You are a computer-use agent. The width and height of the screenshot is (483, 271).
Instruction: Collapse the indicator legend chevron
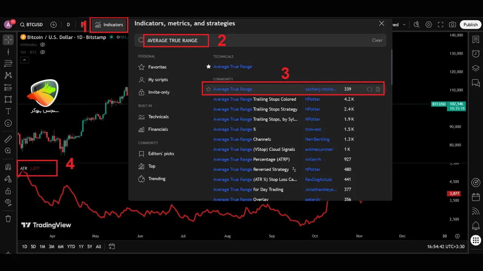tap(24, 60)
